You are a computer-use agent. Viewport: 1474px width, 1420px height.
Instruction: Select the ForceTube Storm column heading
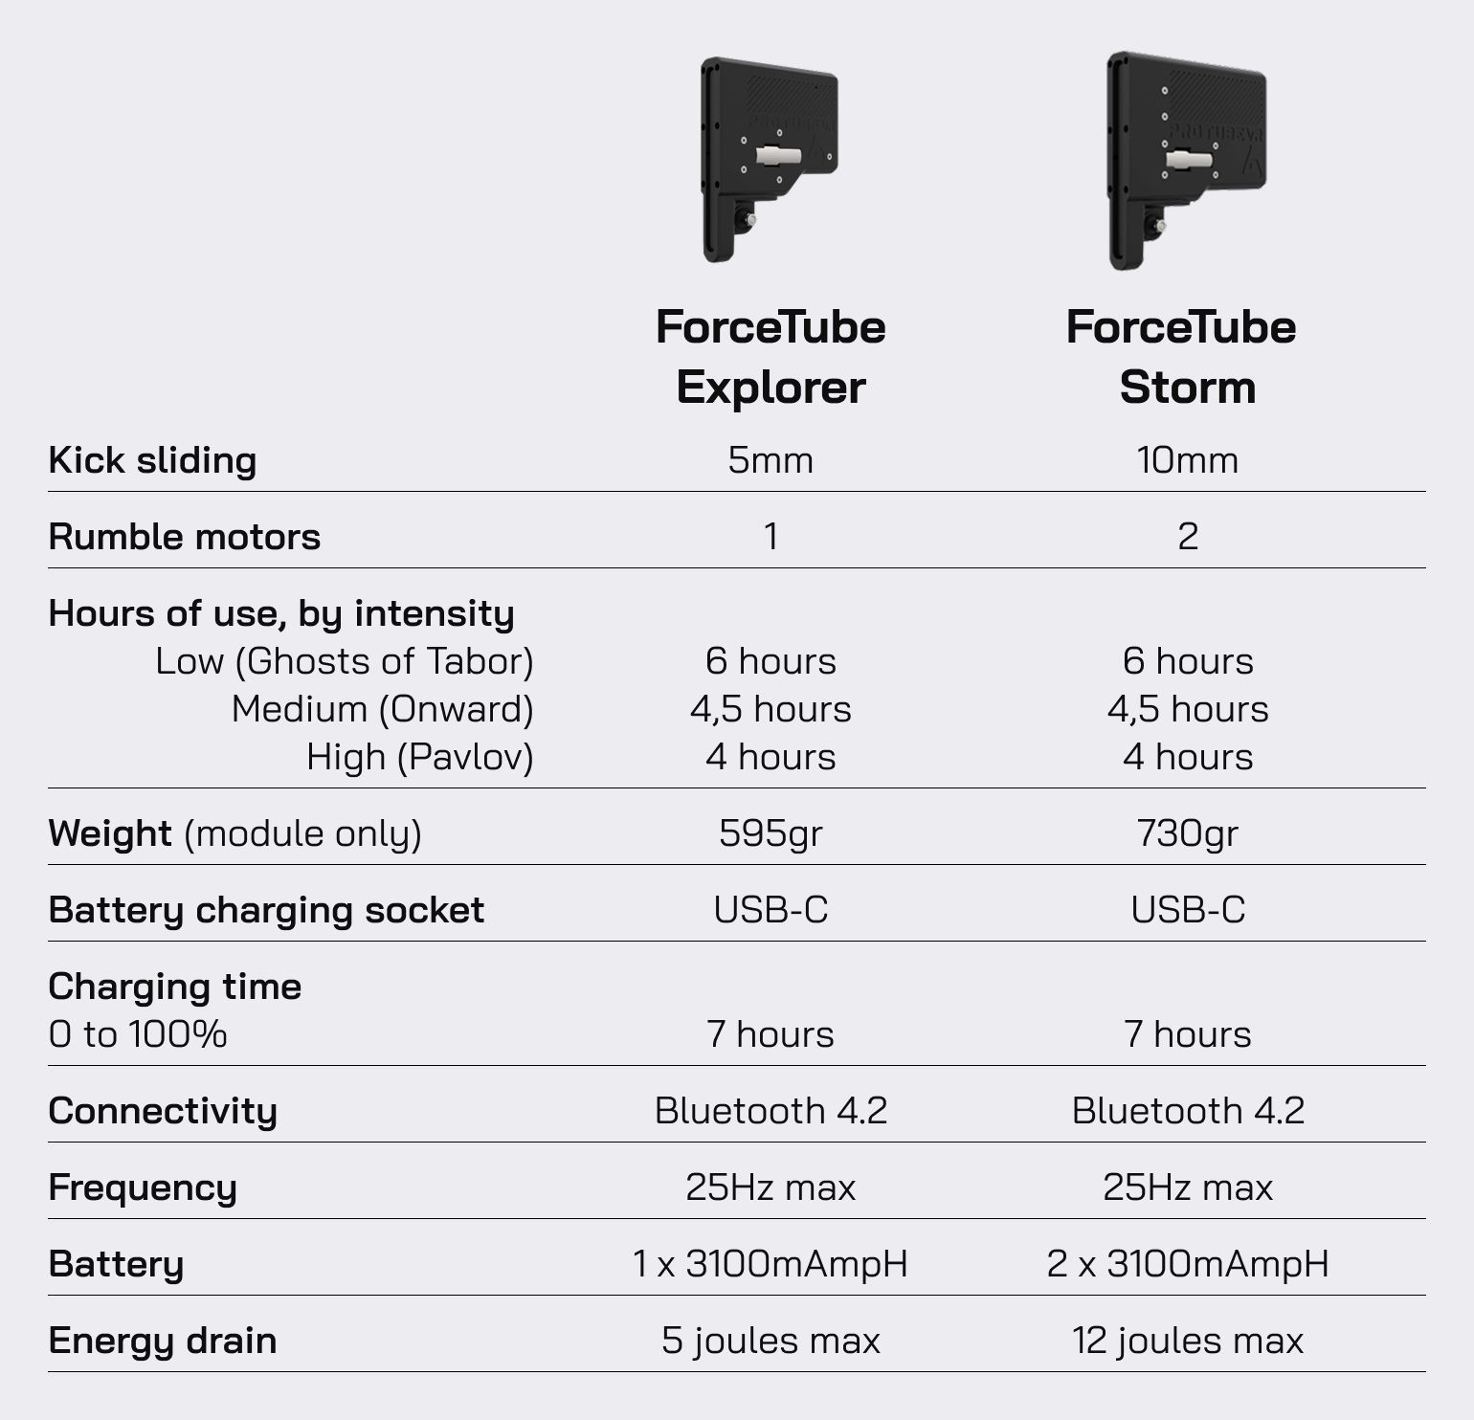(x=1181, y=357)
